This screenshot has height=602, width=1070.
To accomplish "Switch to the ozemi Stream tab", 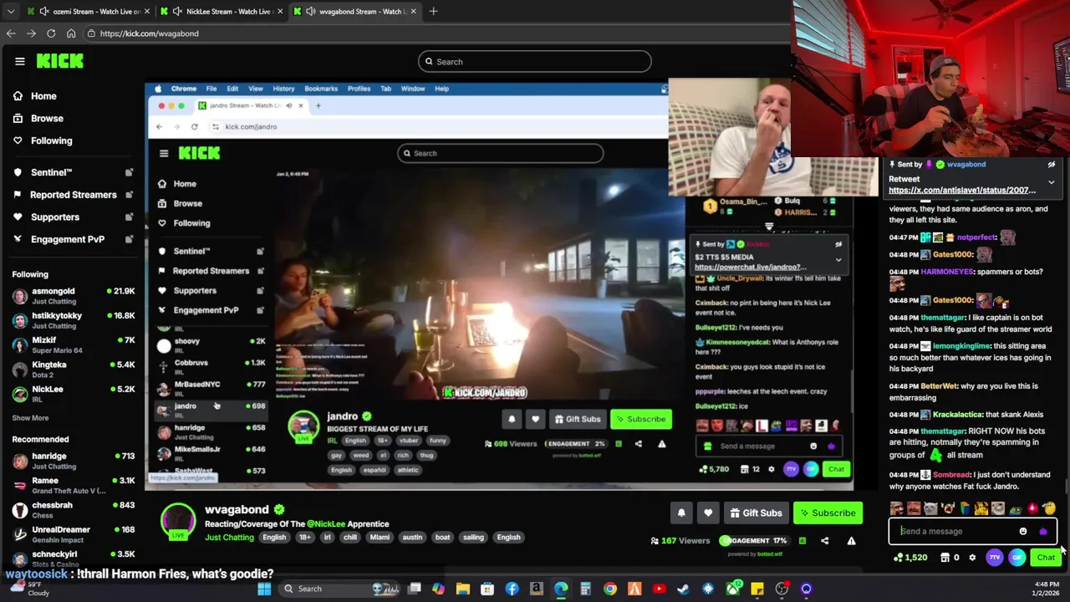I will click(x=88, y=12).
